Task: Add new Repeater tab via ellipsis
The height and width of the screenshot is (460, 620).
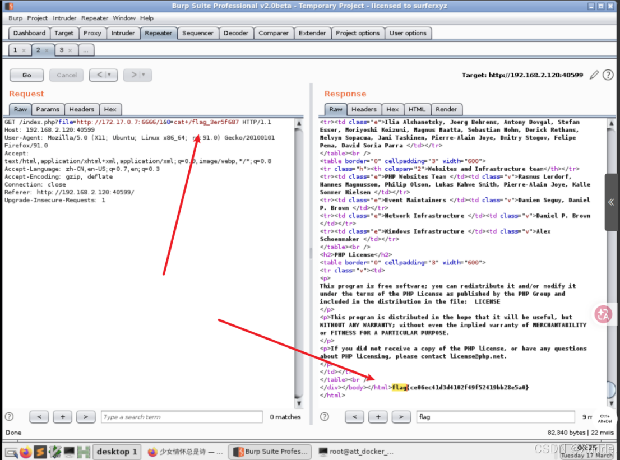Action: coord(86,50)
